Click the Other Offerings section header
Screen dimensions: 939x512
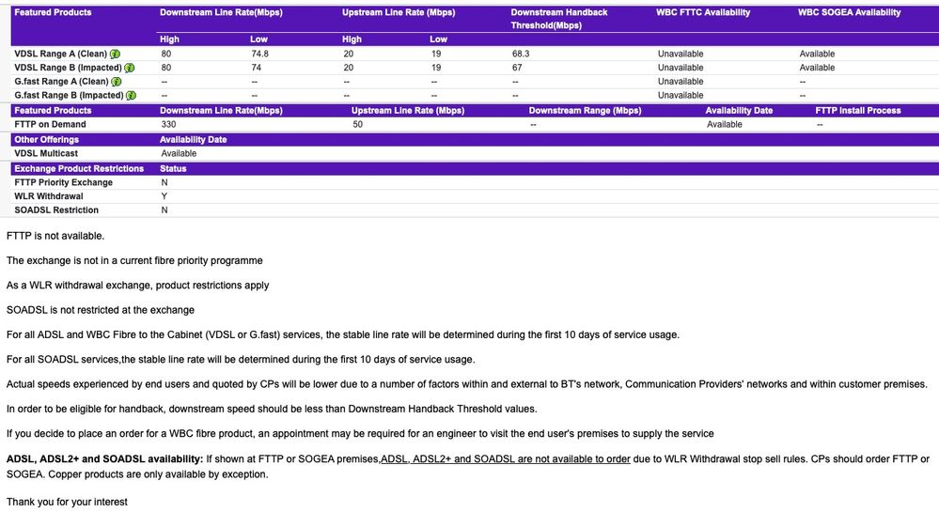(47, 140)
